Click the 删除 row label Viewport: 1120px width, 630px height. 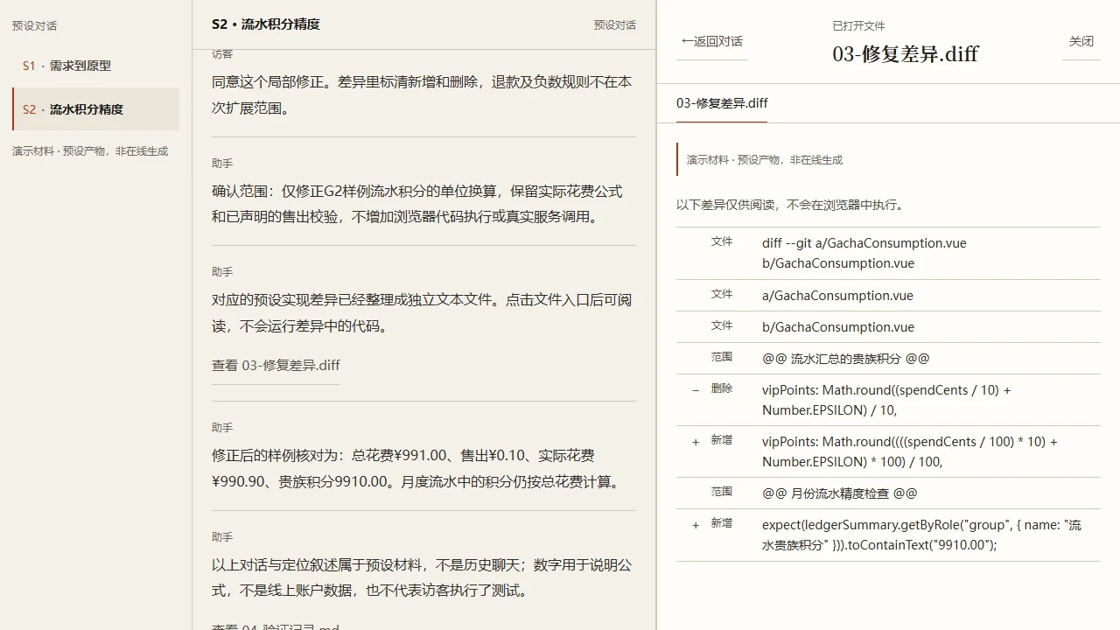click(x=722, y=388)
